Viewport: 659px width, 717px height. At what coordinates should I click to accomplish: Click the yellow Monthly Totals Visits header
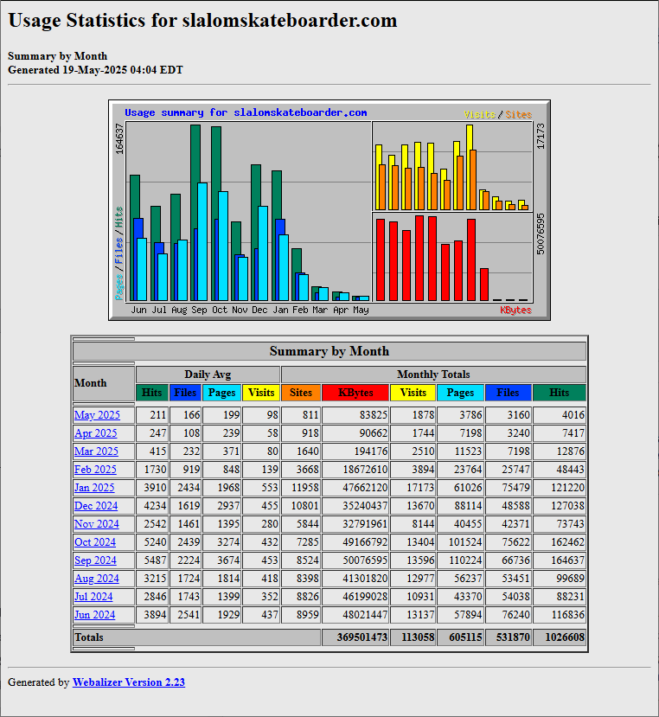pos(413,393)
